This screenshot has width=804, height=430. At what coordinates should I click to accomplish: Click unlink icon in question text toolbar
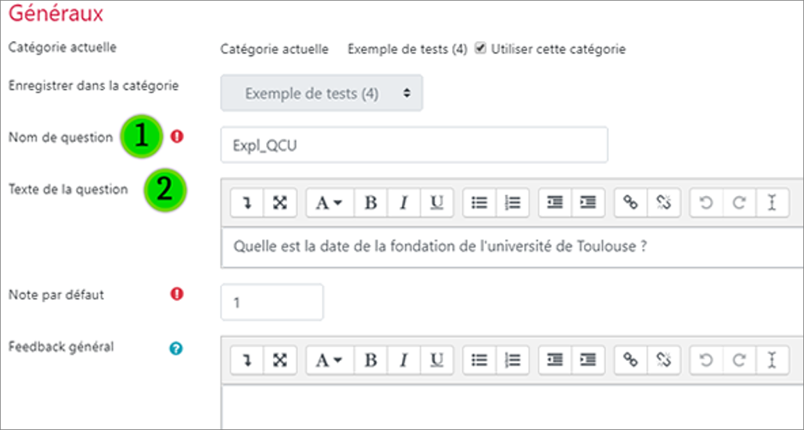point(663,204)
